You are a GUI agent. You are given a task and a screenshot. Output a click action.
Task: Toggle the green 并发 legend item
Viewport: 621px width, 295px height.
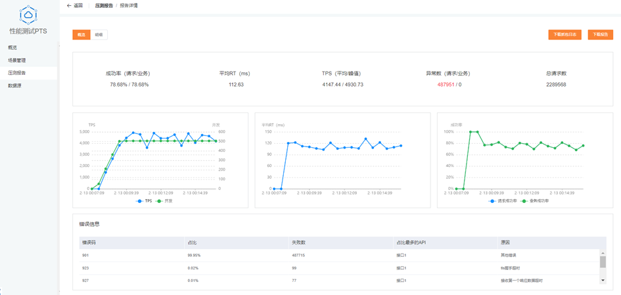coord(166,201)
